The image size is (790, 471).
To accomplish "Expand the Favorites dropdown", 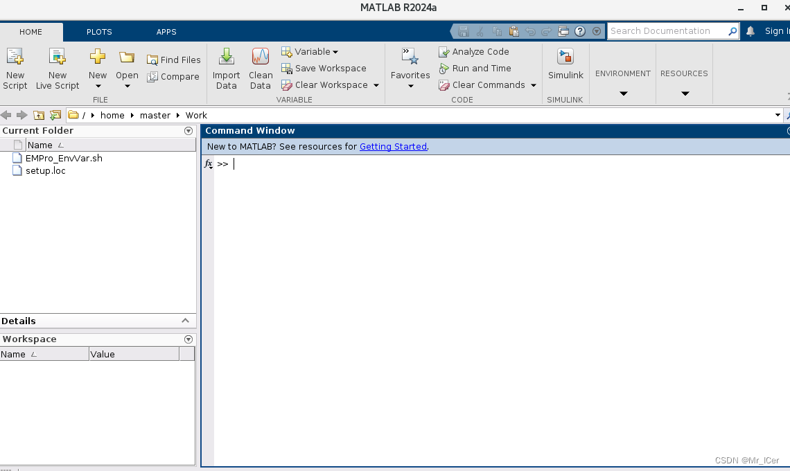I will (x=410, y=86).
